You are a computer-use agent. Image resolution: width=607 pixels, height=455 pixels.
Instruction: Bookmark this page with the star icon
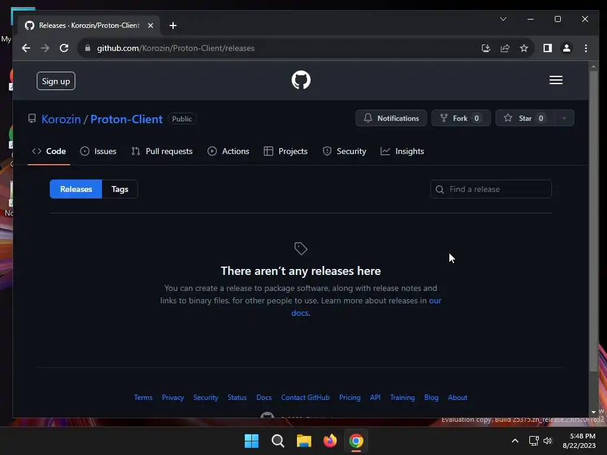click(524, 48)
